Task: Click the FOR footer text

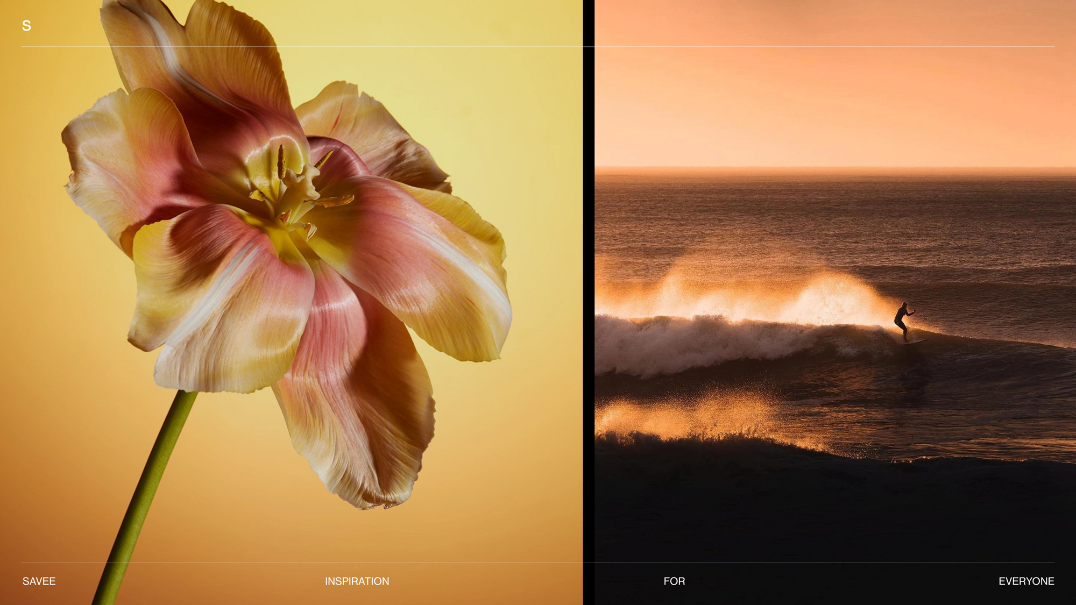Action: tap(674, 581)
